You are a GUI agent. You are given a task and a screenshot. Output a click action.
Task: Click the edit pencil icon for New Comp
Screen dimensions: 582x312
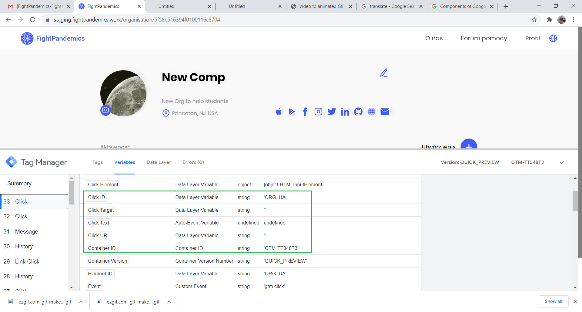click(x=384, y=73)
